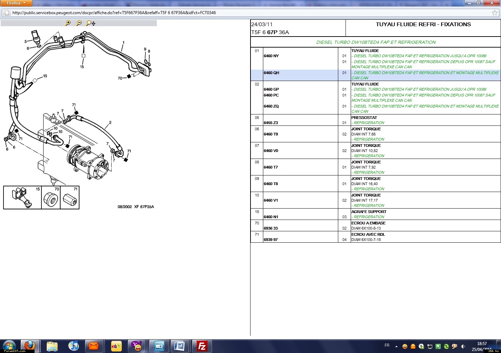Click the page identity icon in address bar
Image resolution: width=501 pixels, height=353 pixels.
[x=7, y=13]
